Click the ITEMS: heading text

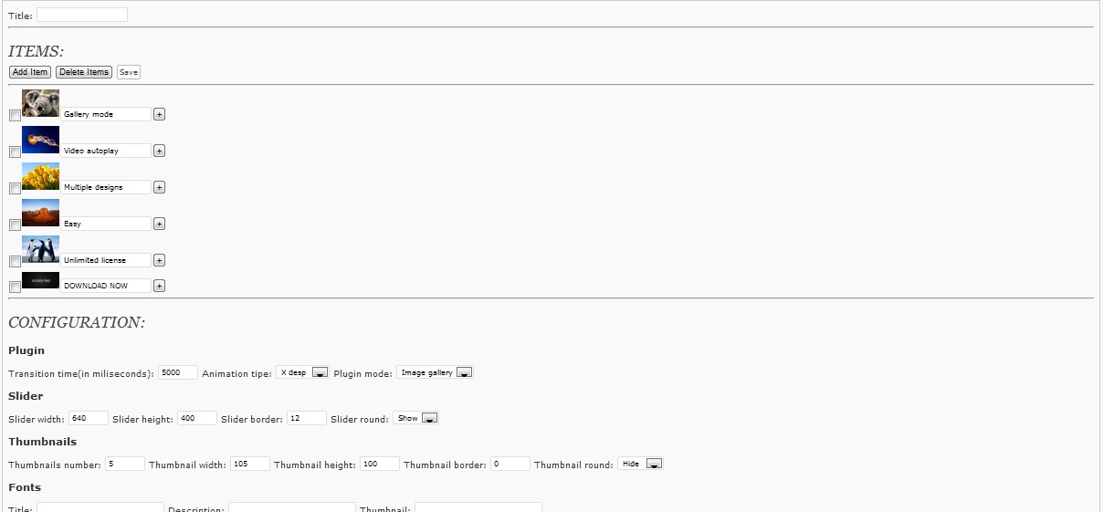[x=36, y=52]
